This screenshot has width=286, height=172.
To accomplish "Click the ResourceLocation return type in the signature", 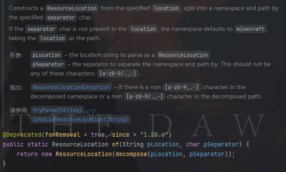I will [x=80, y=144].
